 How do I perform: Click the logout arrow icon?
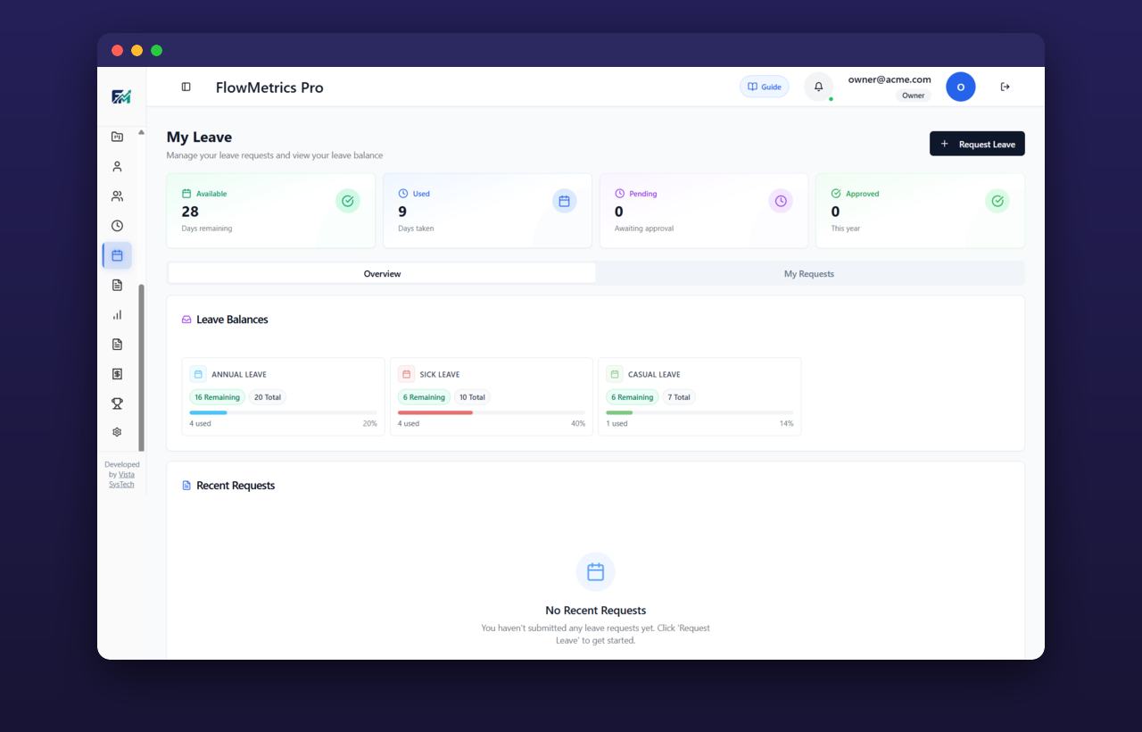point(1005,87)
